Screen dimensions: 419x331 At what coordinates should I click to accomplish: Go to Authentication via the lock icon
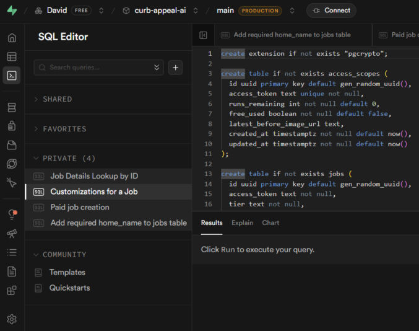[12, 126]
